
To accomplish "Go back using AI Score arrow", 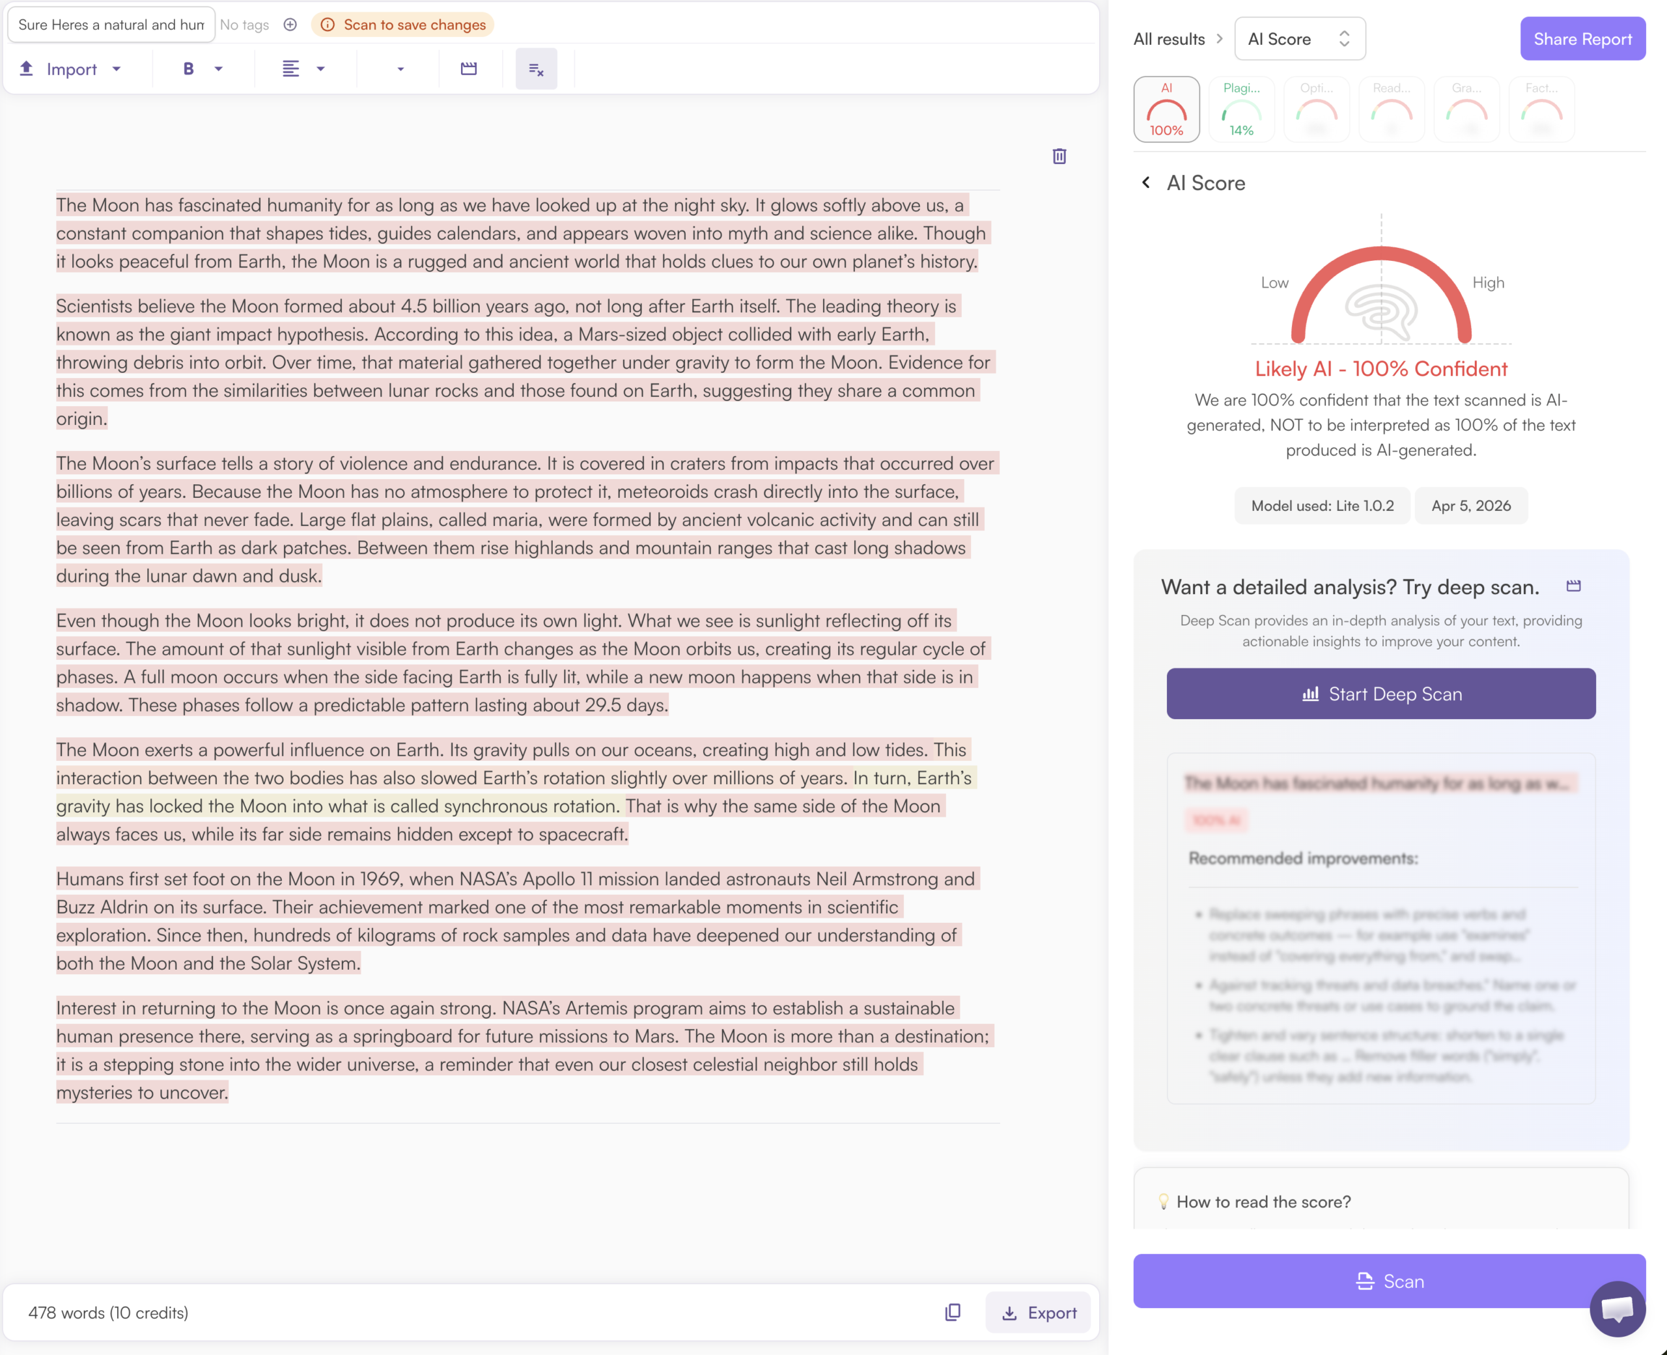I will tap(1145, 183).
